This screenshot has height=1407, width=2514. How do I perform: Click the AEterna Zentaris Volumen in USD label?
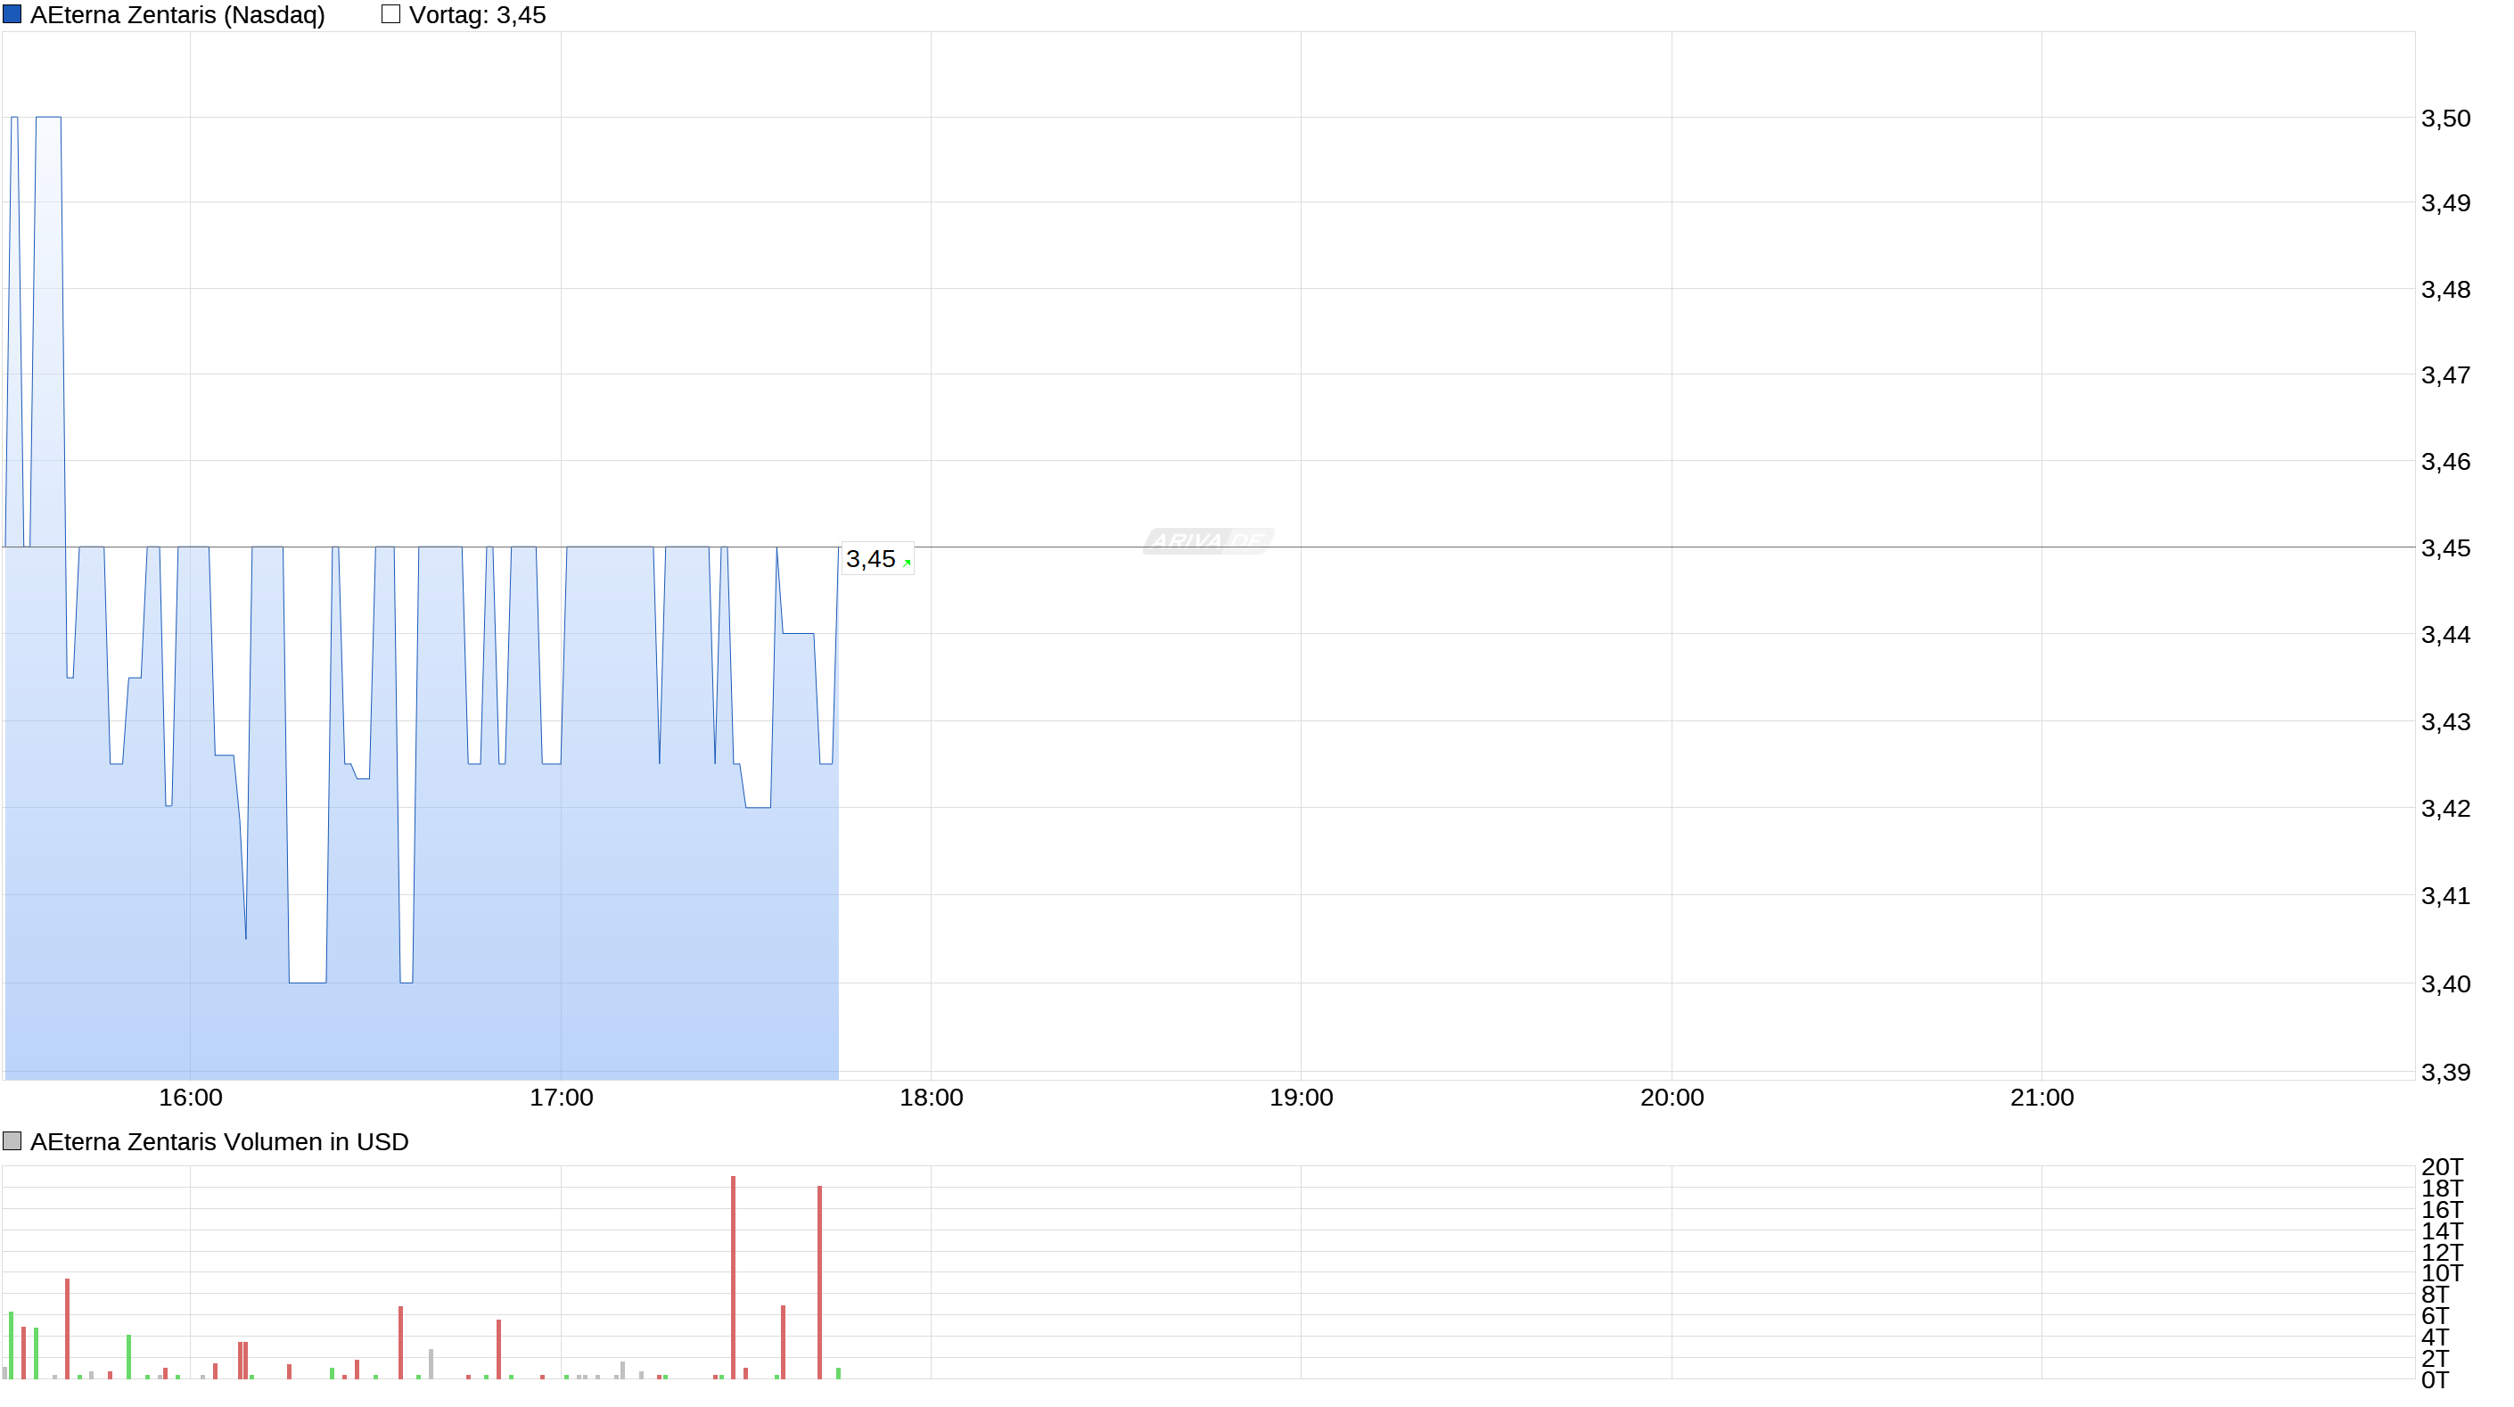[220, 1140]
